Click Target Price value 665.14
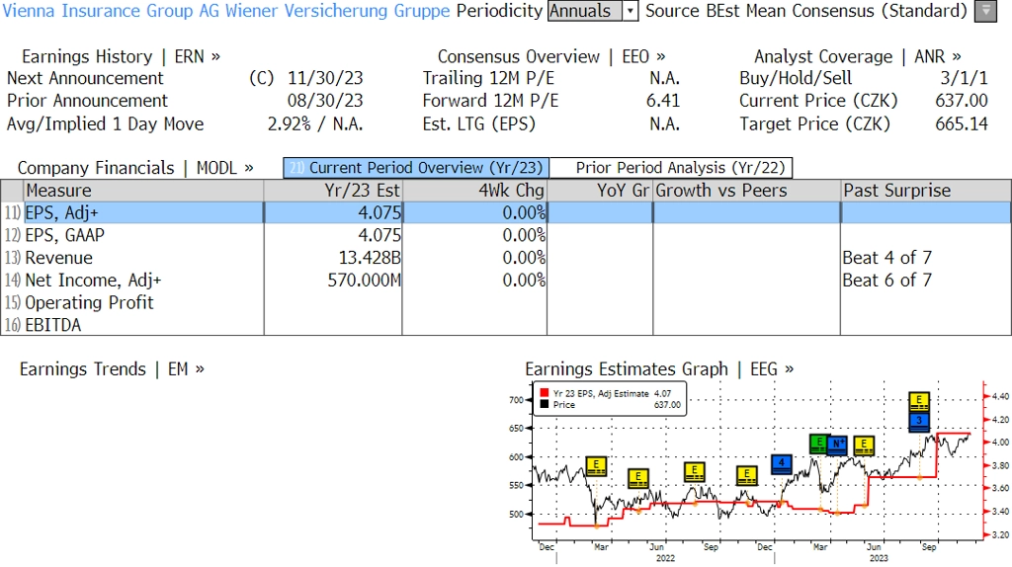 pyautogui.click(x=962, y=123)
